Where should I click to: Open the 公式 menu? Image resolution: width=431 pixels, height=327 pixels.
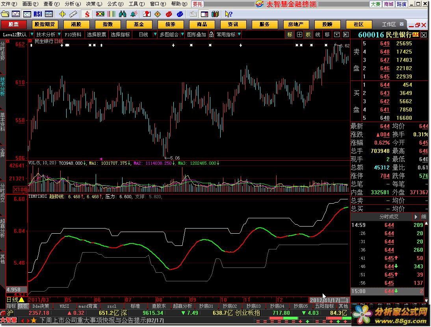[x=115, y=4]
